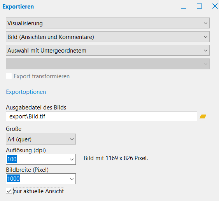Expand the Bildbreite (Pixel) dropdown arrow

pos(72,179)
